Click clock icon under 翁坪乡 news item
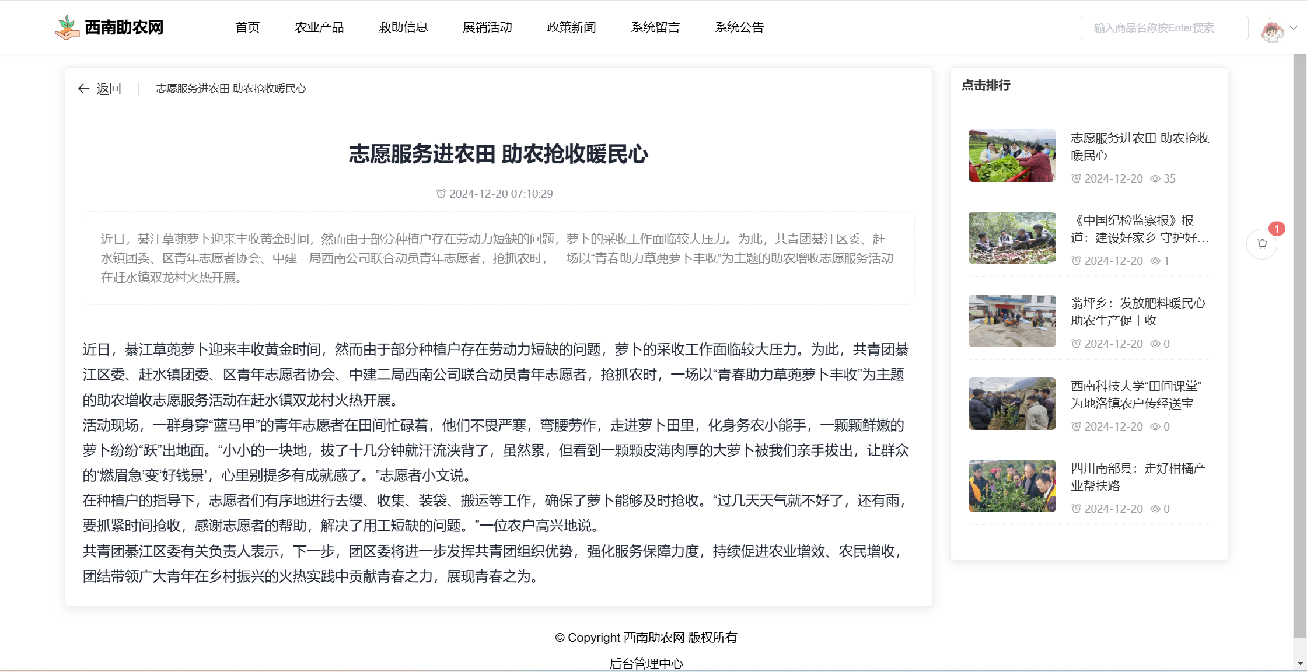The image size is (1307, 672). 1076,344
